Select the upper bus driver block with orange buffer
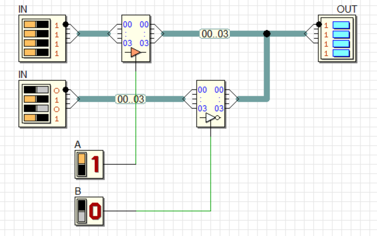This screenshot has height=236, width=377. coord(136,38)
